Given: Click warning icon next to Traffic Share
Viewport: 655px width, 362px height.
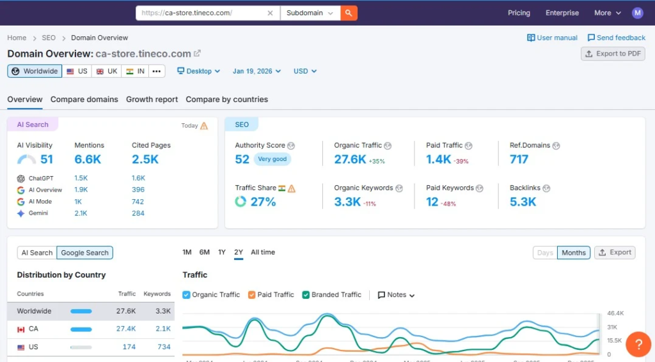Looking at the screenshot, I should [x=292, y=188].
